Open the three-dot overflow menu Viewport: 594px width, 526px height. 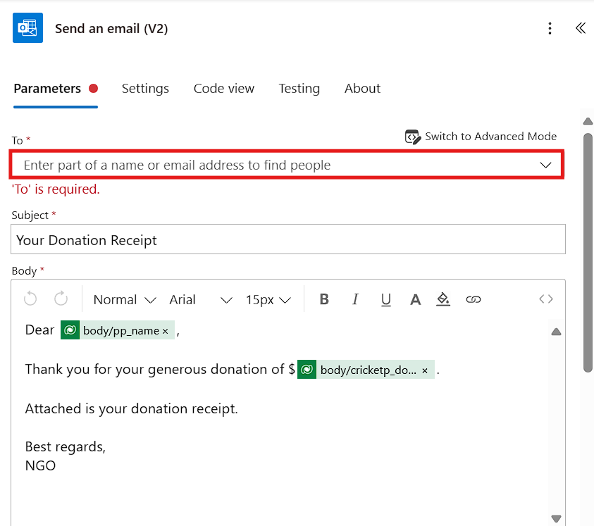pos(550,28)
